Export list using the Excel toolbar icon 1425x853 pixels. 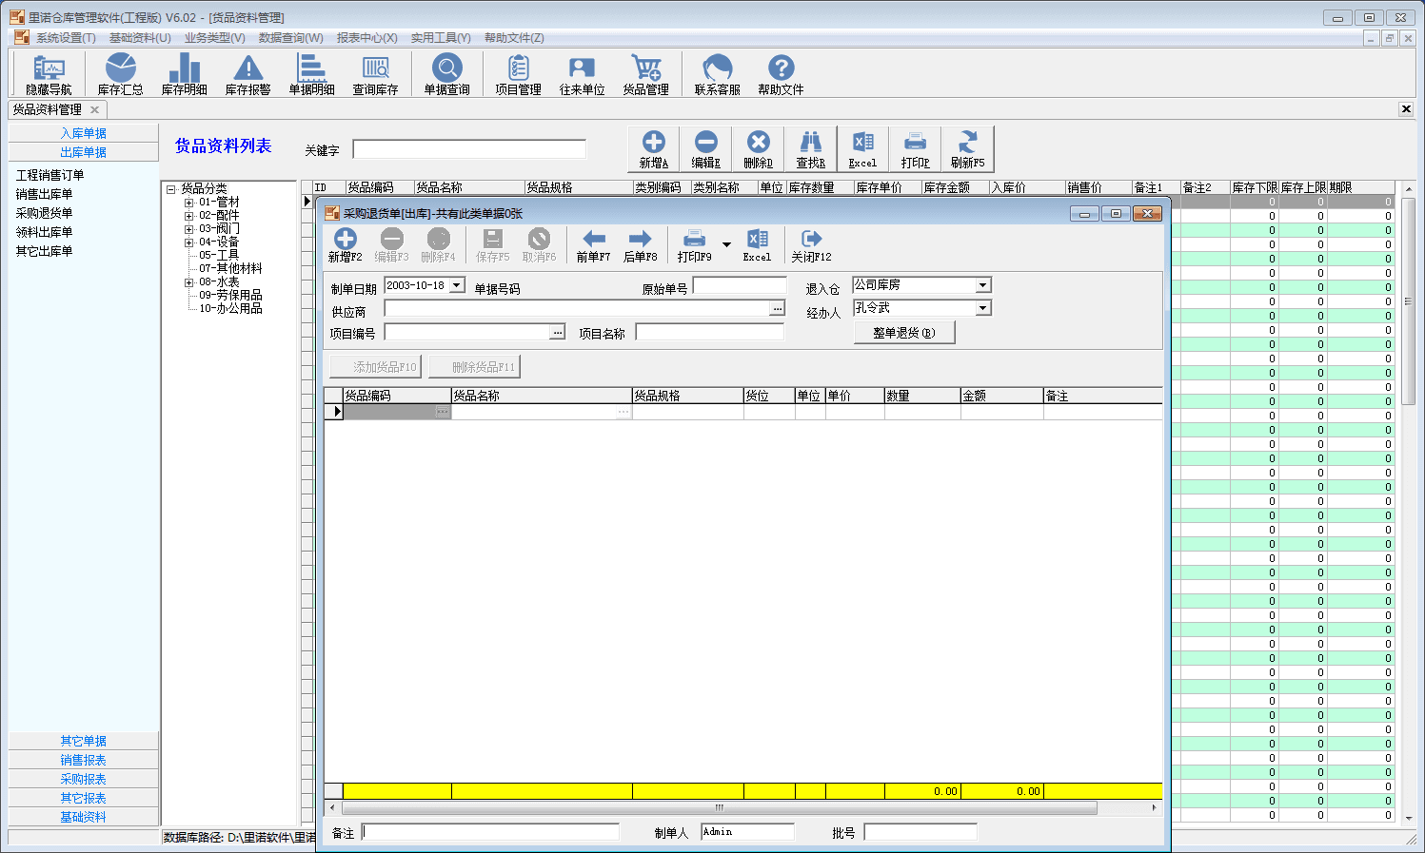pyautogui.click(x=862, y=149)
